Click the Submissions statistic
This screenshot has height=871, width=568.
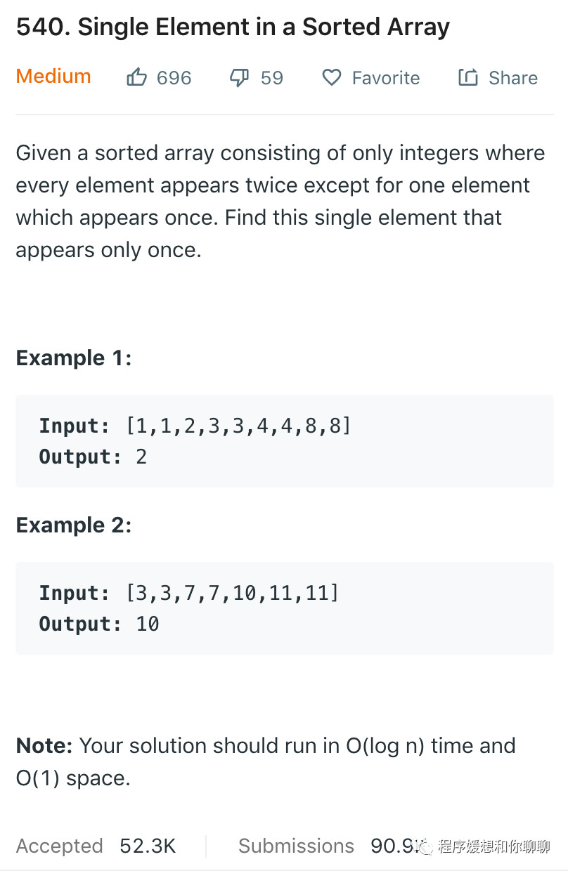point(309,846)
